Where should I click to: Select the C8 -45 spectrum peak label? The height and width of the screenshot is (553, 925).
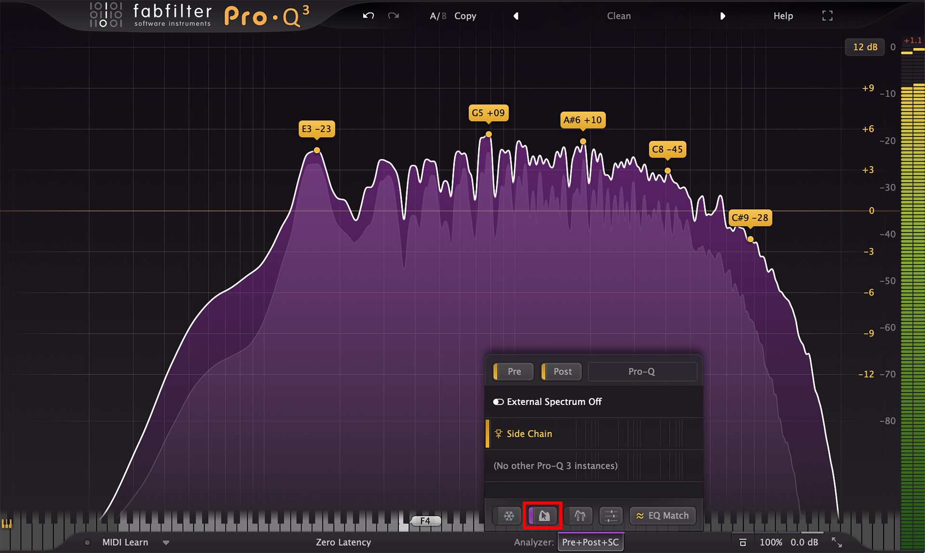tap(667, 149)
